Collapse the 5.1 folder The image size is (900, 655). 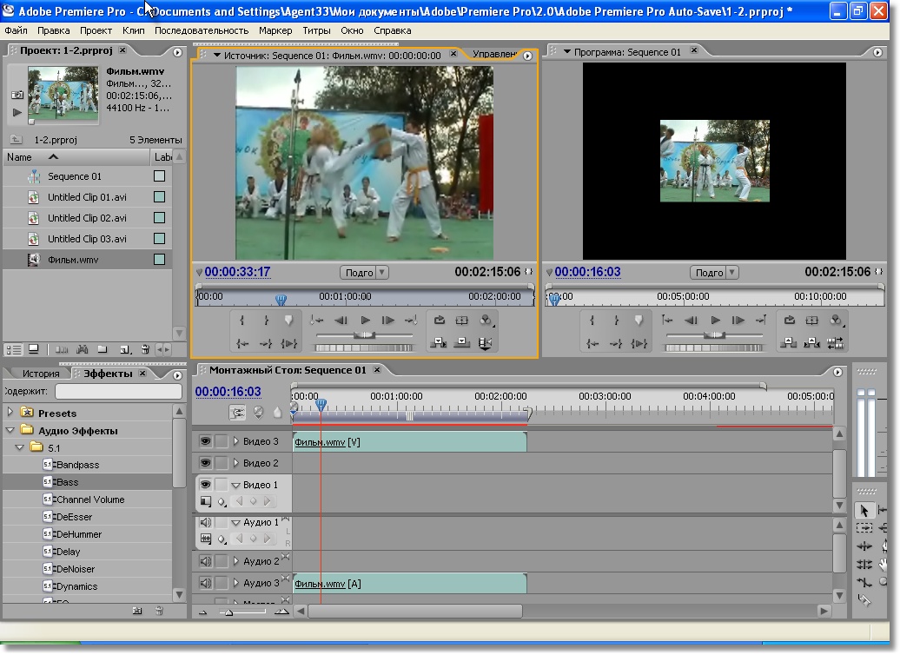[x=19, y=447]
